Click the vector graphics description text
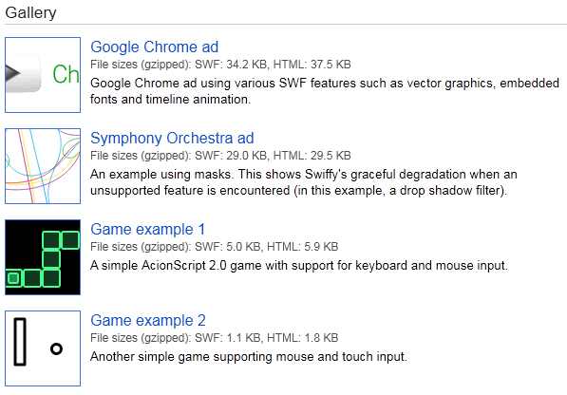This screenshot has width=567, height=395. pos(325,91)
